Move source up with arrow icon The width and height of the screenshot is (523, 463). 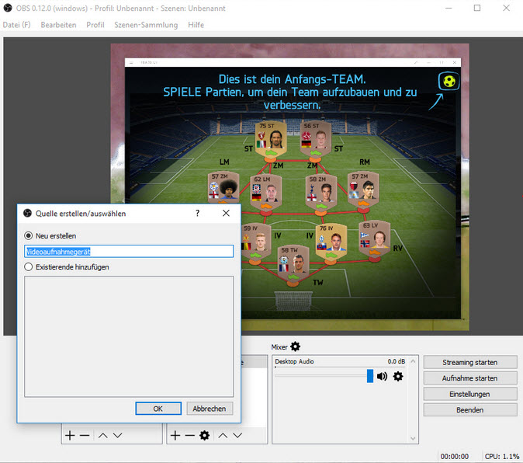click(223, 435)
